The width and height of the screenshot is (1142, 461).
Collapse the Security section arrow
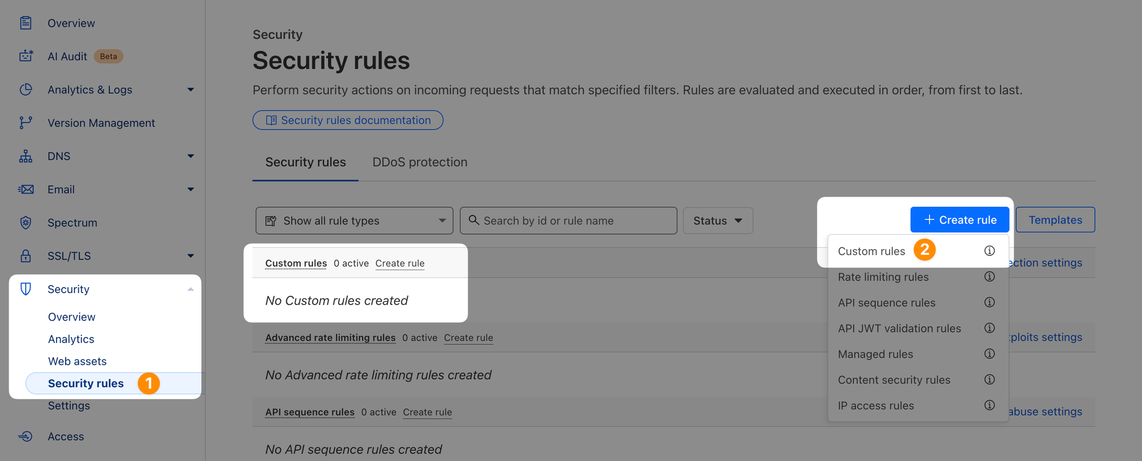click(191, 289)
